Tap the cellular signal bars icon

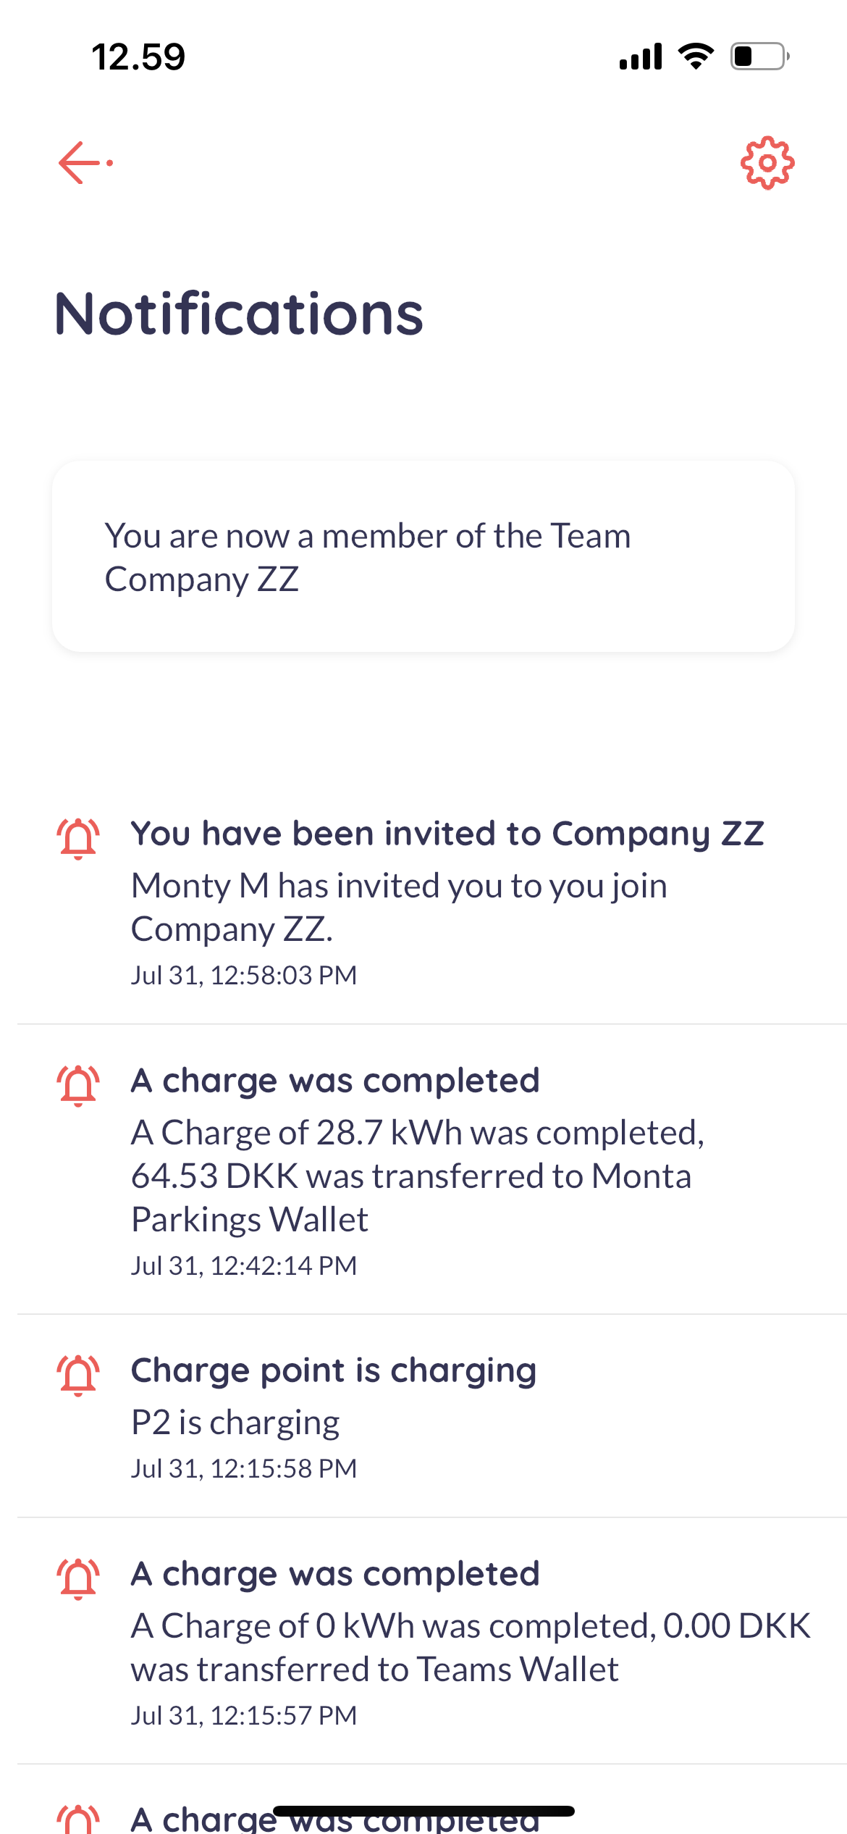click(641, 56)
